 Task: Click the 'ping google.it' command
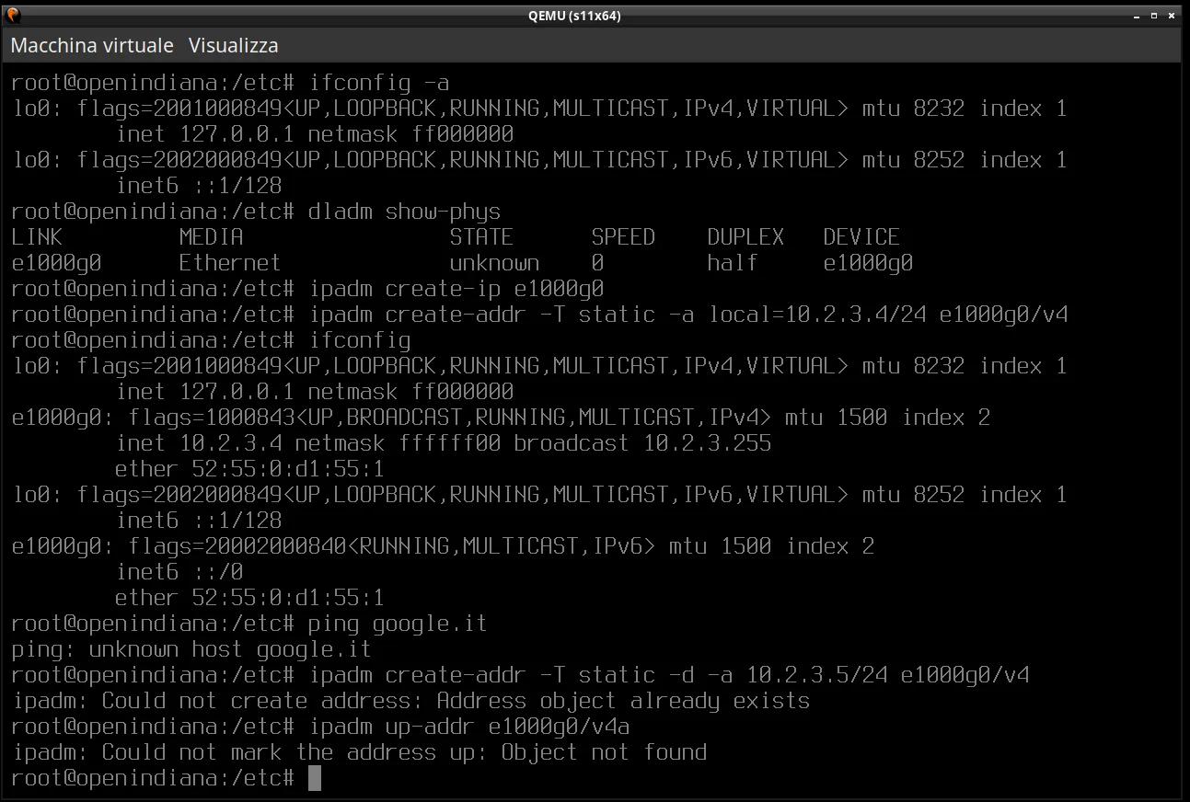coord(398,624)
